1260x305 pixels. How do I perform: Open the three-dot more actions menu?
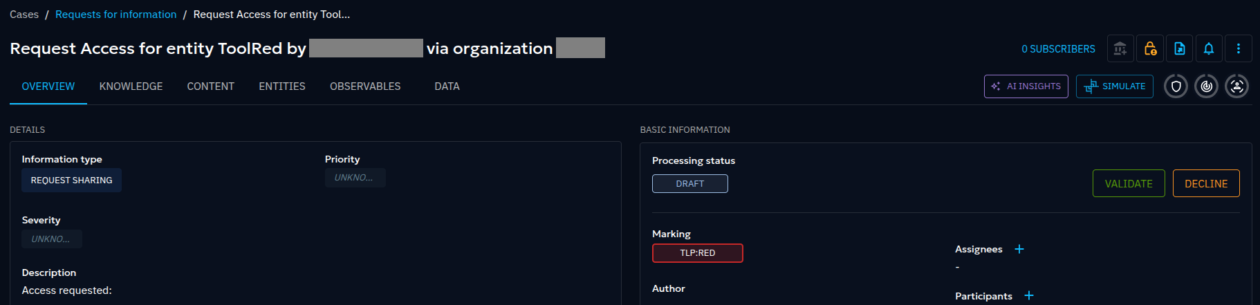[1238, 48]
